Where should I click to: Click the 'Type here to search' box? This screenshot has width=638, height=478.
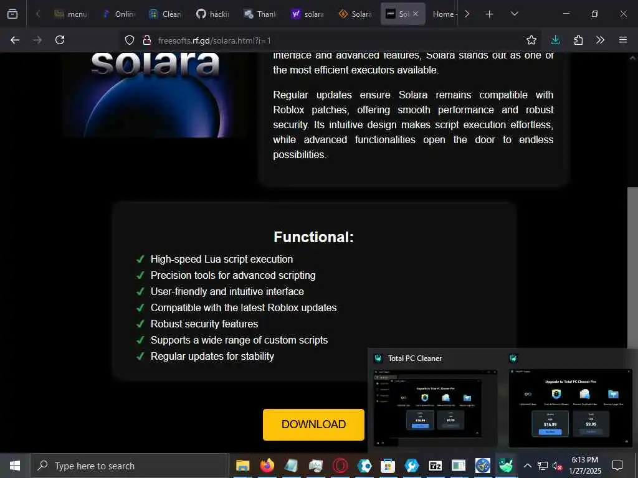click(x=130, y=466)
